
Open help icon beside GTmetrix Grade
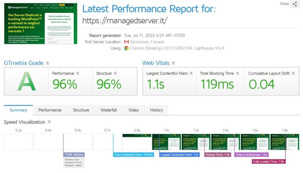tap(47, 63)
